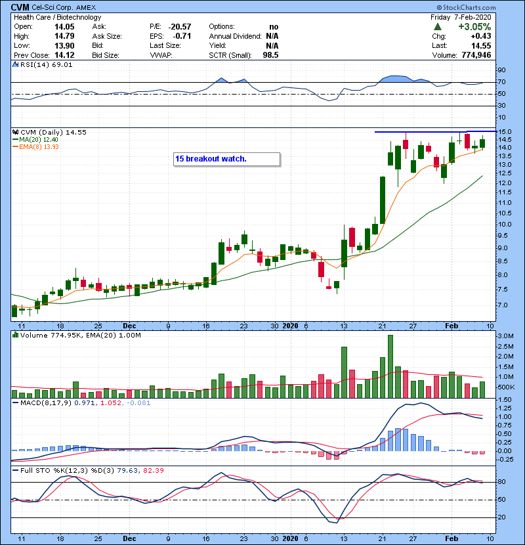
Task: Click the Chg +0.43 value
Action: coord(481,36)
